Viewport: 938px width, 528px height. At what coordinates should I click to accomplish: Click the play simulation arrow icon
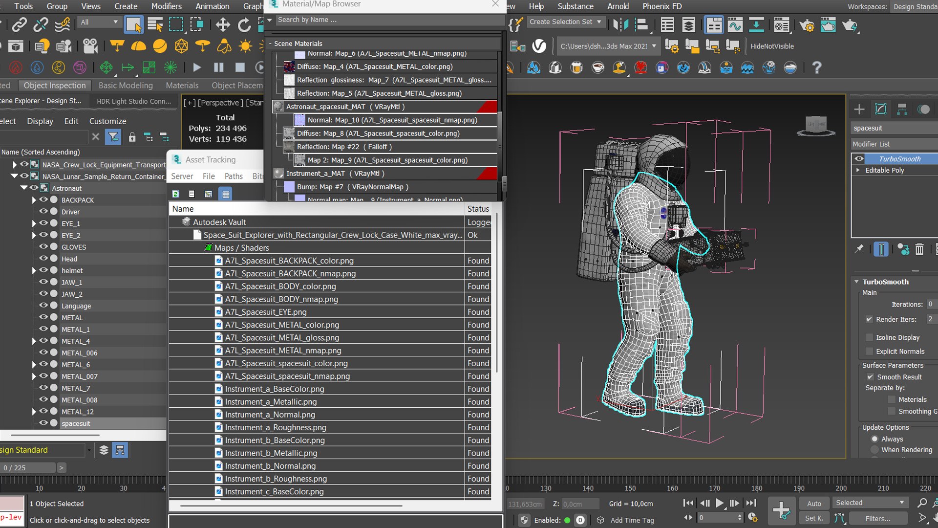[x=197, y=67]
